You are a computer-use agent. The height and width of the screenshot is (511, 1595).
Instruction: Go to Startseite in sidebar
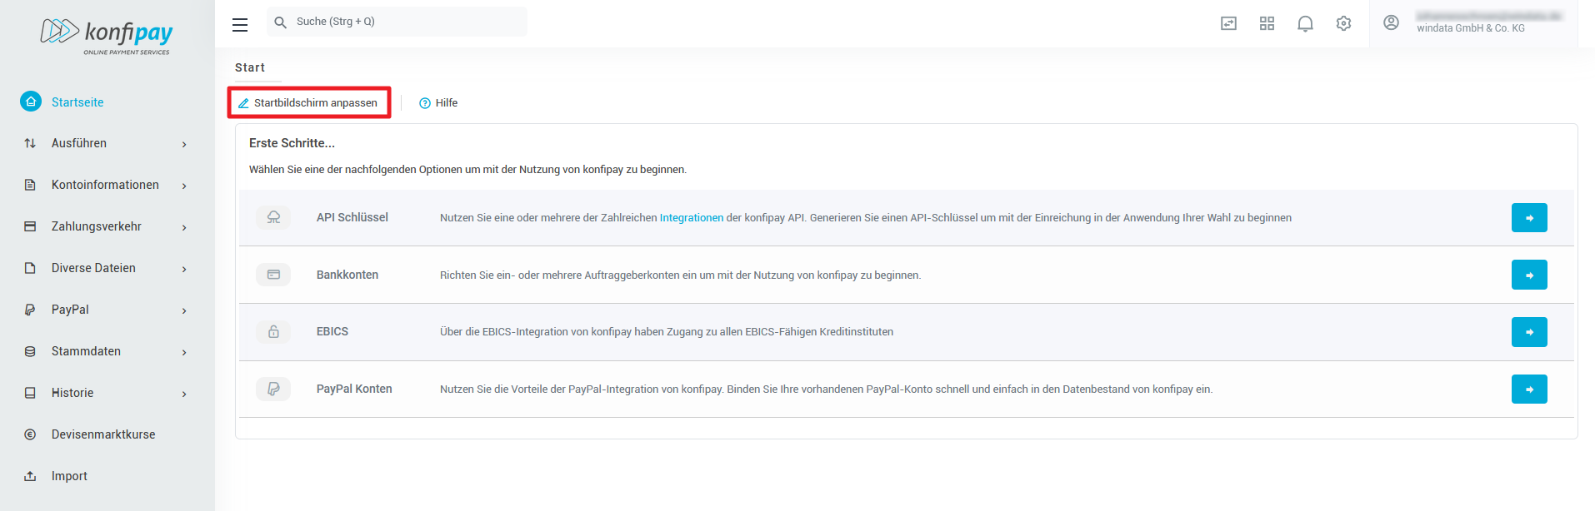[77, 102]
